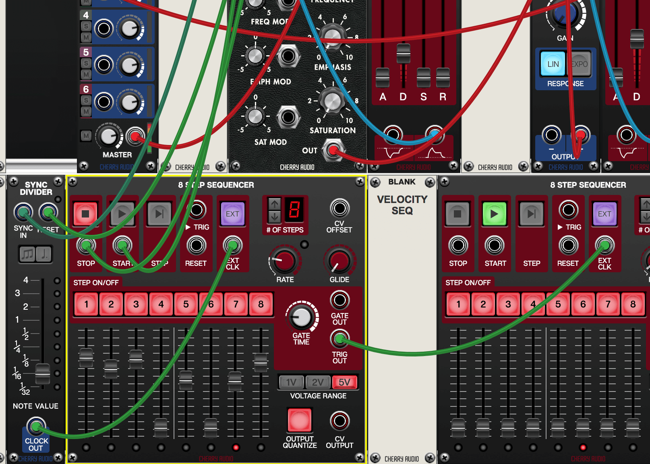The height and width of the screenshot is (464, 650).
Task: Solo mixer channel 5
Action: coord(86,63)
